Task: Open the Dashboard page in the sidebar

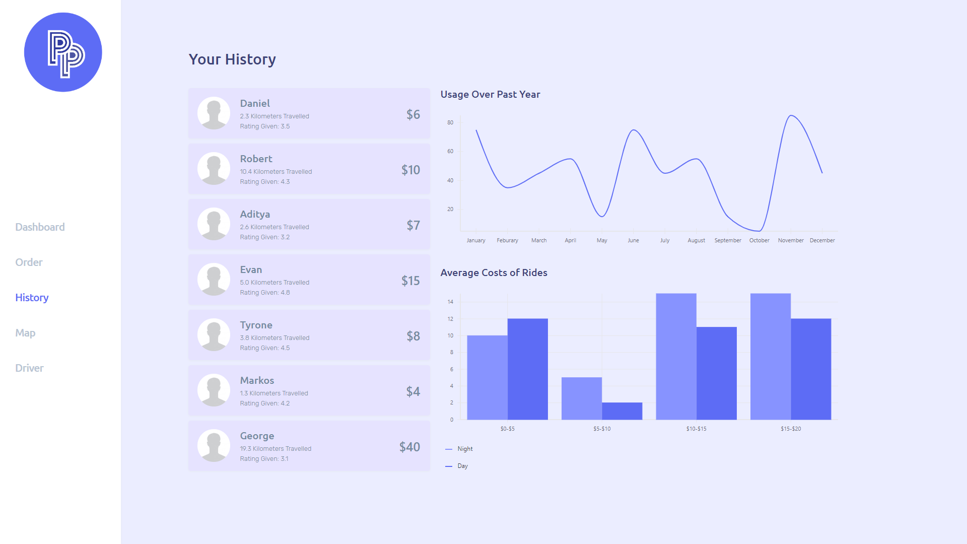Action: click(40, 227)
